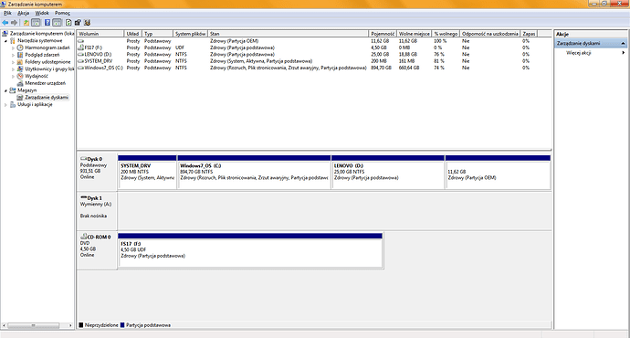The height and width of the screenshot is (338, 630).
Task: Click the Foldery udostępnione icon
Action: tap(20, 62)
